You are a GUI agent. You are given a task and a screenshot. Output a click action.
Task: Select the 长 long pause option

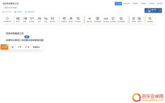click(27, 47)
